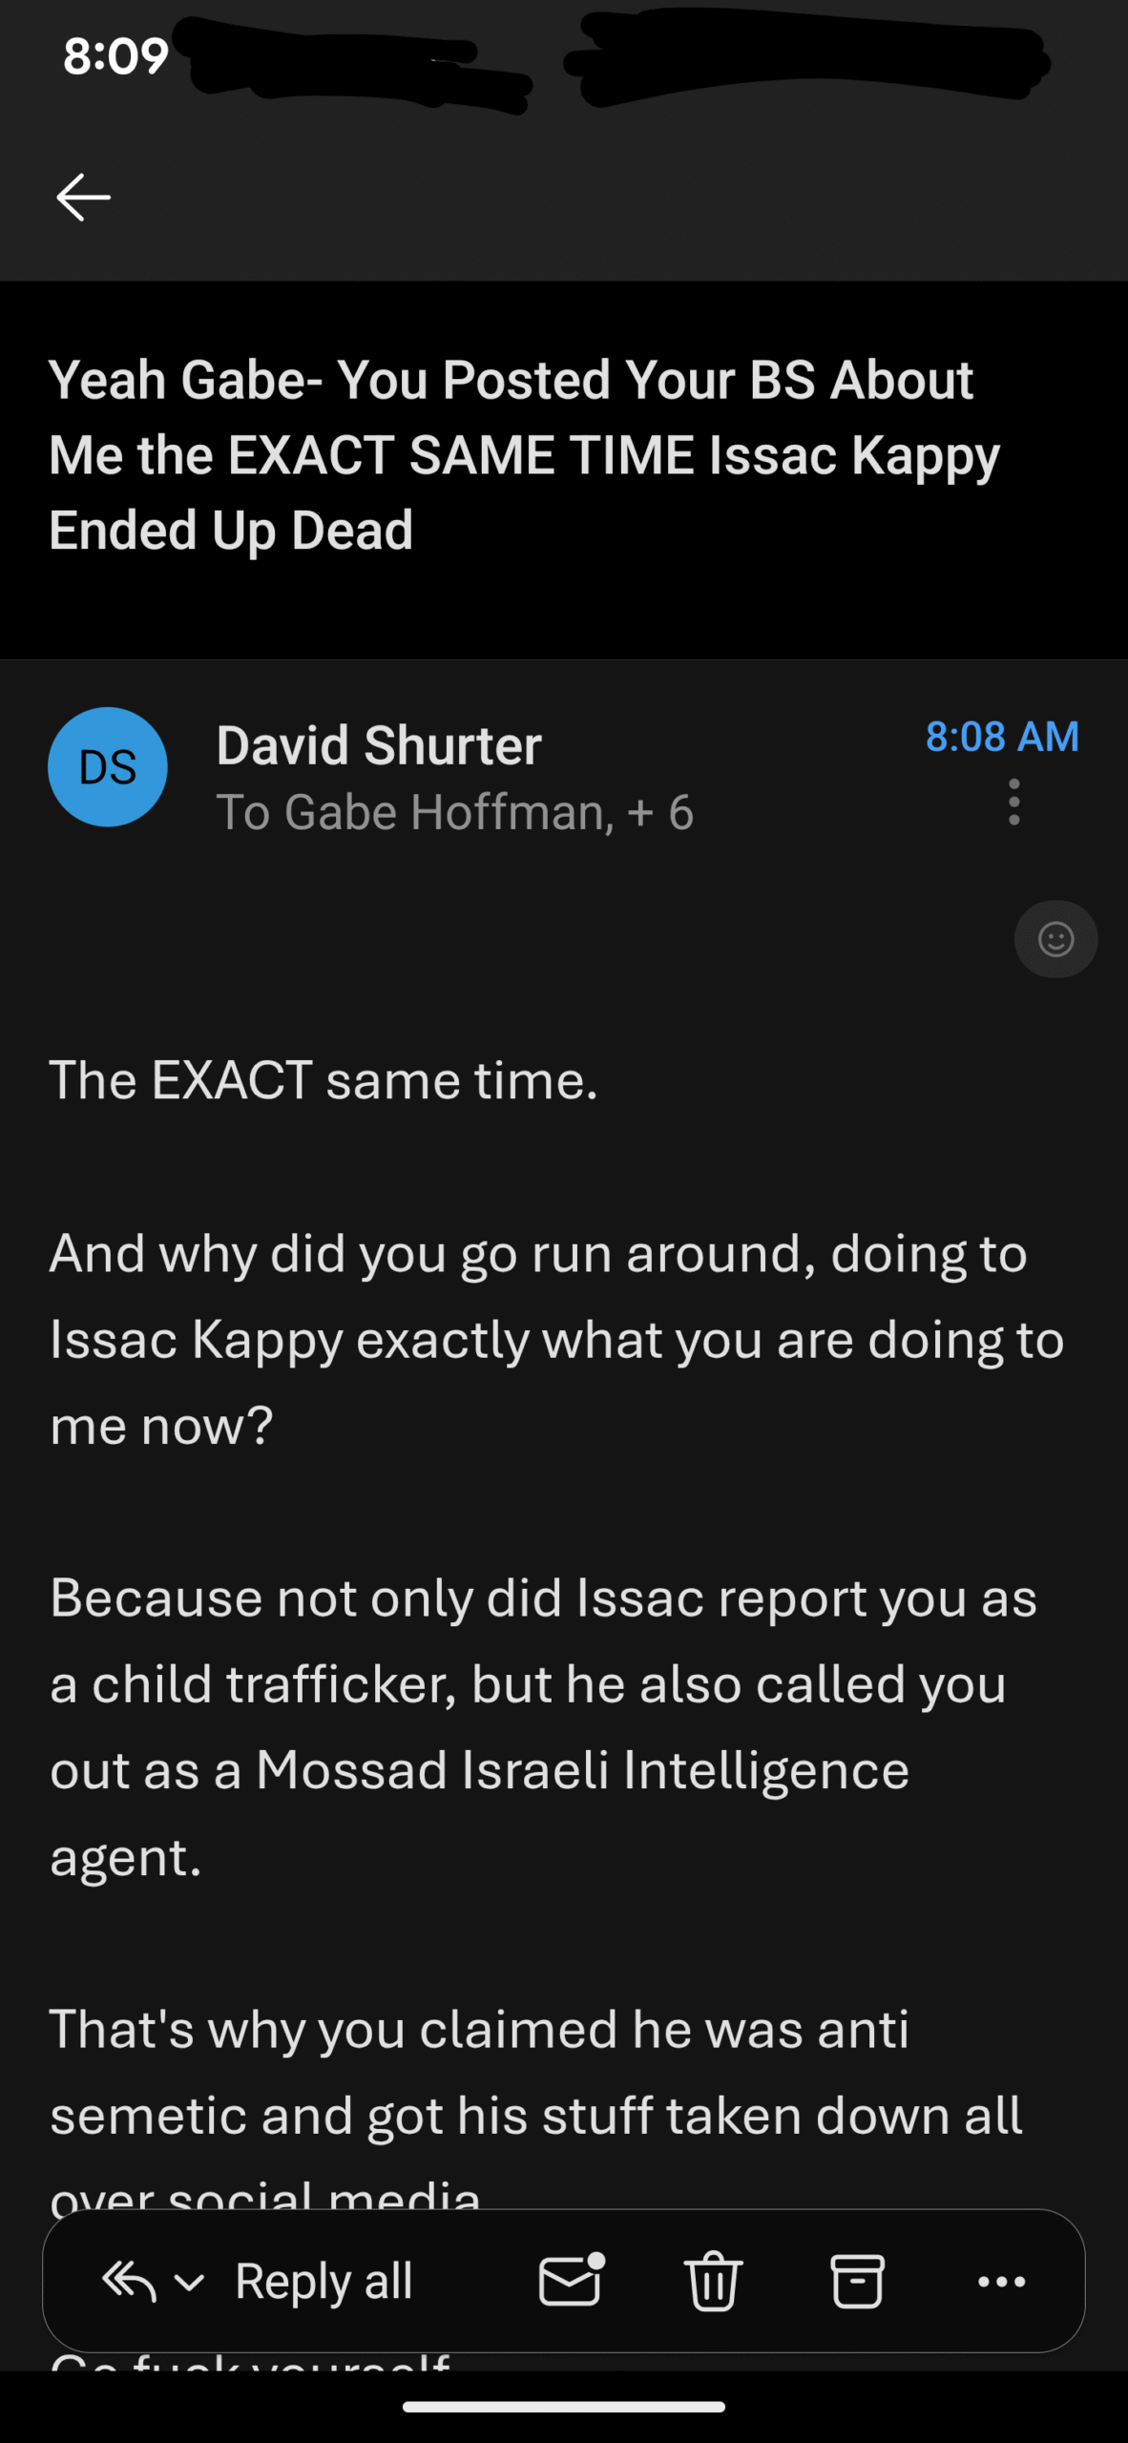This screenshot has width=1128, height=2443.
Task: Tap the back arrow to leave email
Action: pyautogui.click(x=84, y=198)
